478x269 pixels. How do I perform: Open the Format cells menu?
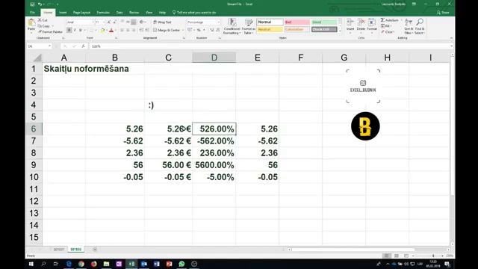pyautogui.click(x=372, y=25)
